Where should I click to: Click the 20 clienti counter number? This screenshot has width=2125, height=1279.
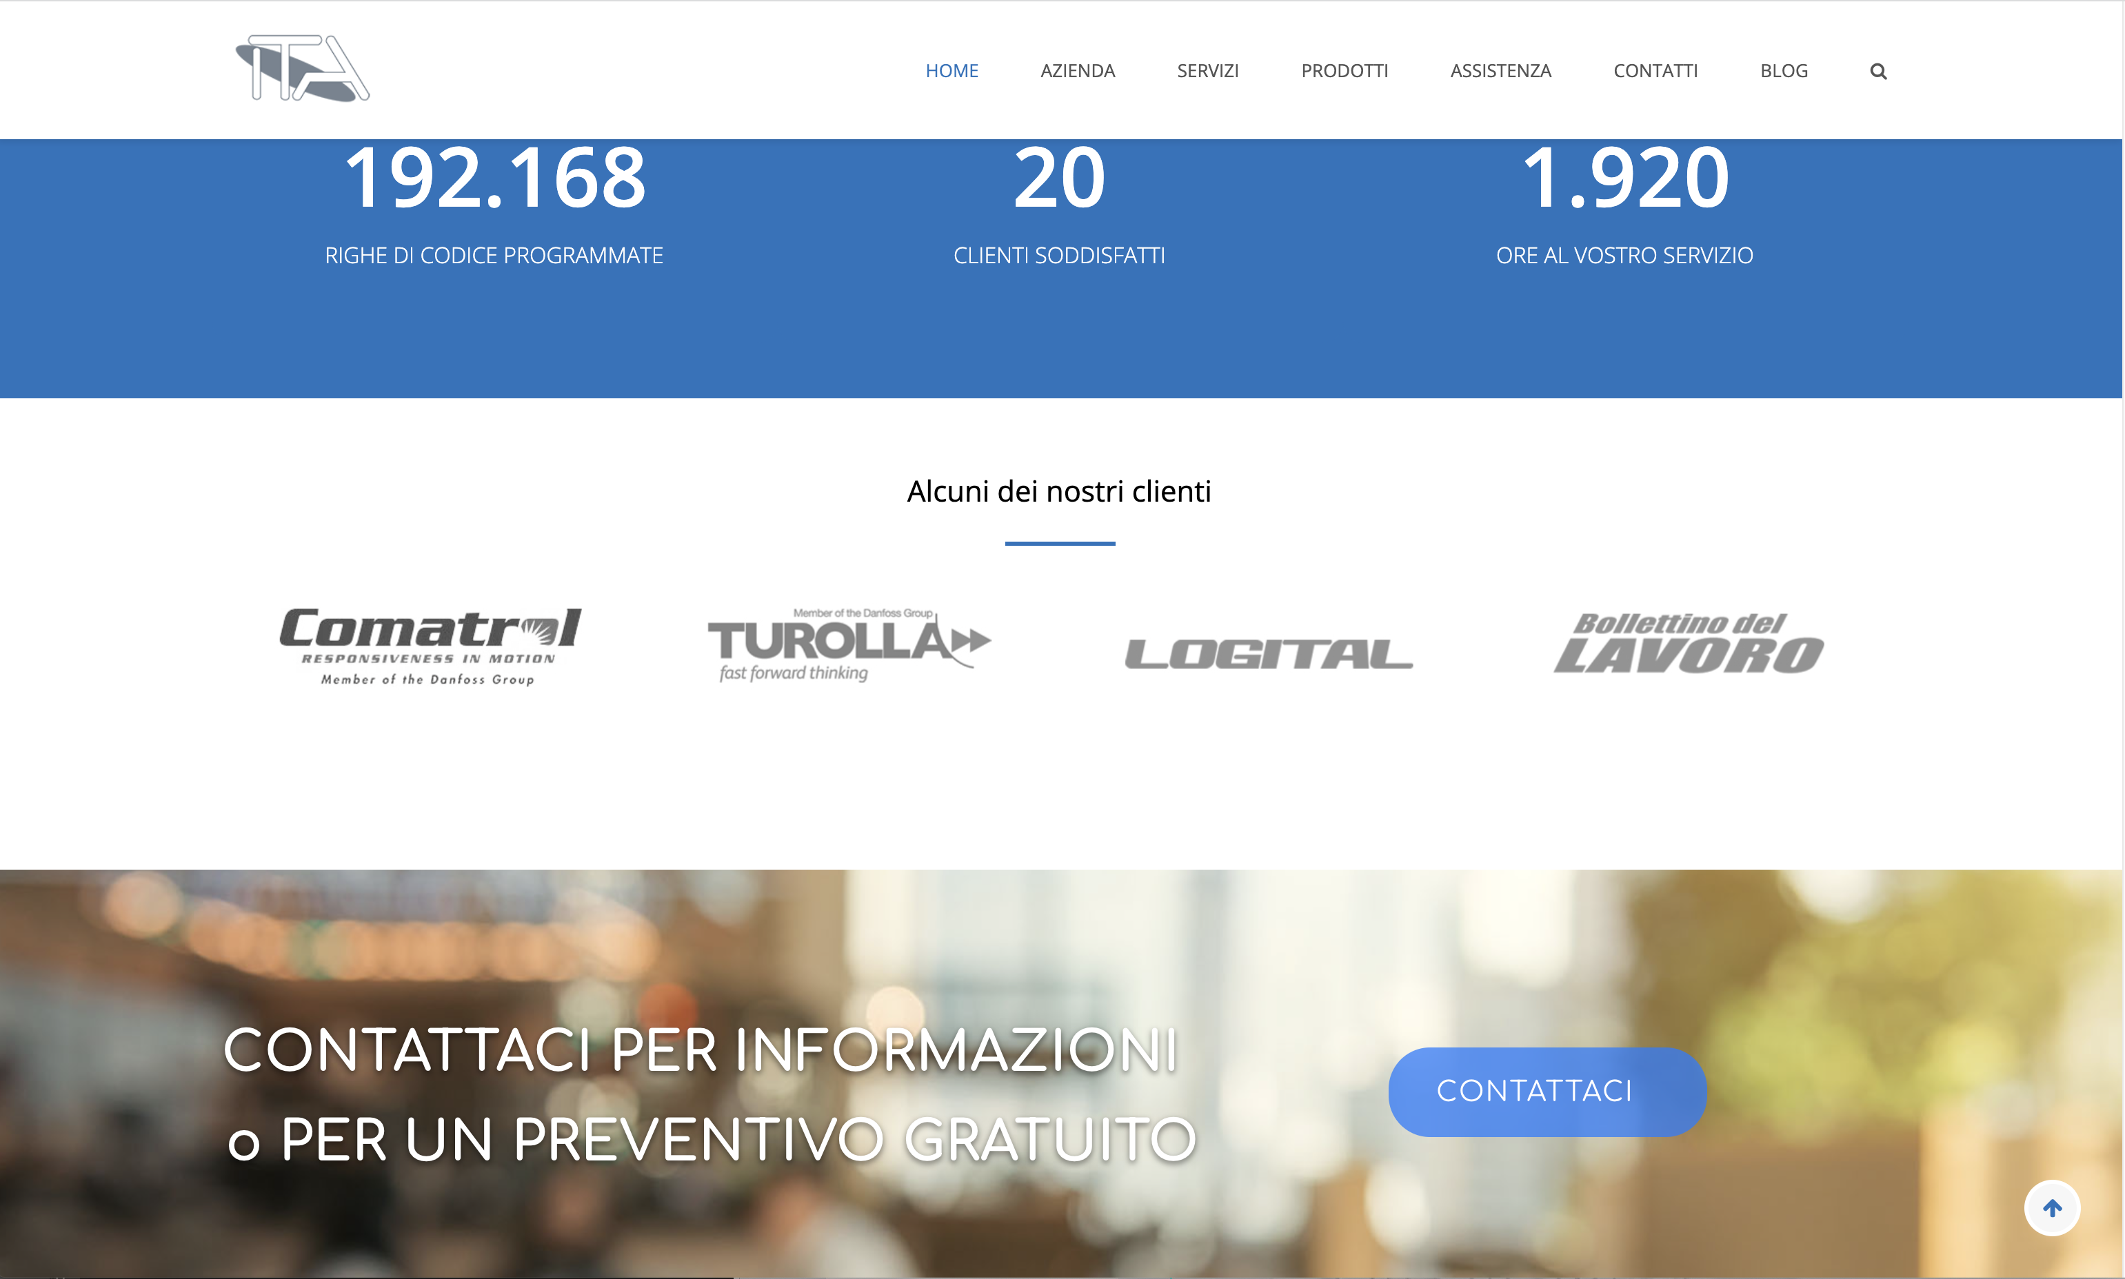point(1060,178)
